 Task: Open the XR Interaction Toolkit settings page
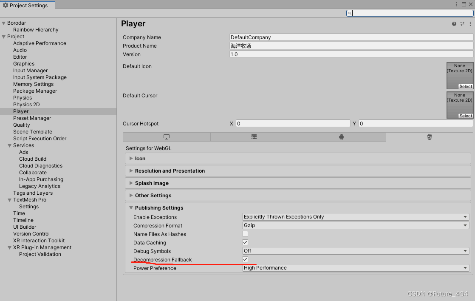(39, 240)
